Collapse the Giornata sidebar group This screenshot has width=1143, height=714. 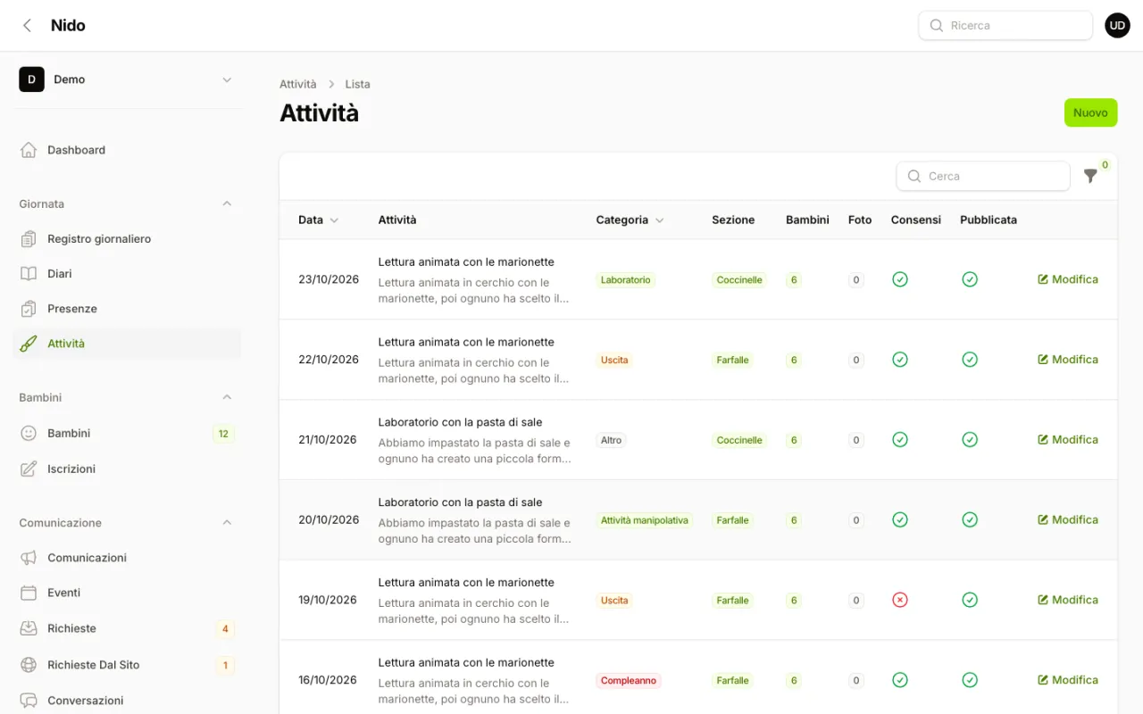pyautogui.click(x=227, y=203)
